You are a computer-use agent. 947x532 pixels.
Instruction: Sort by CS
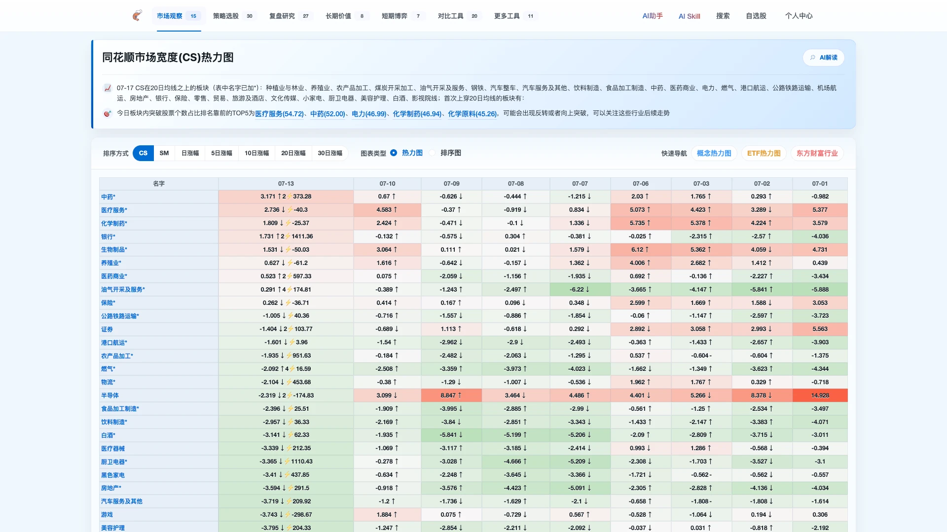click(x=143, y=153)
